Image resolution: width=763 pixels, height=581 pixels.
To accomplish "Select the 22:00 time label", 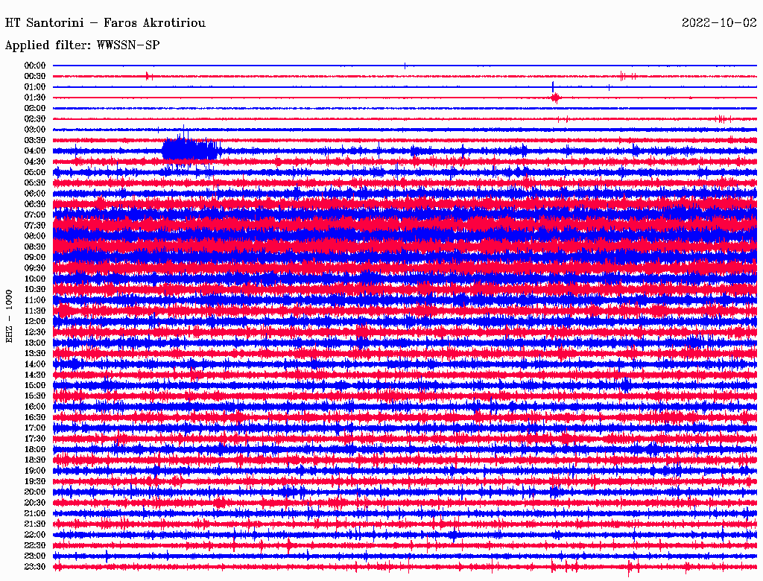I will tap(35, 535).
